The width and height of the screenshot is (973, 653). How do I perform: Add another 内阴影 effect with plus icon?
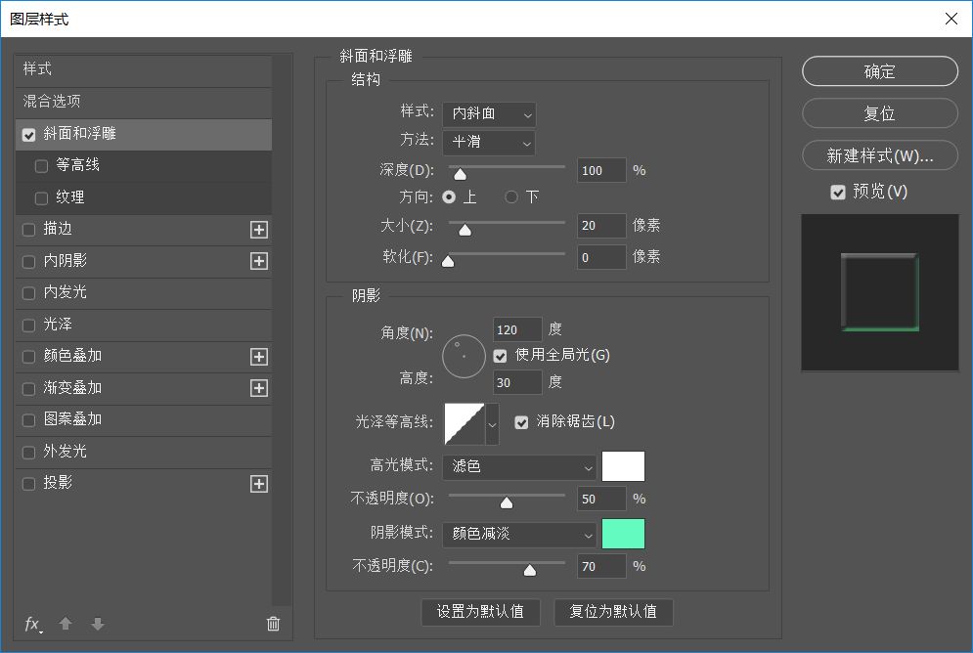pyautogui.click(x=259, y=261)
